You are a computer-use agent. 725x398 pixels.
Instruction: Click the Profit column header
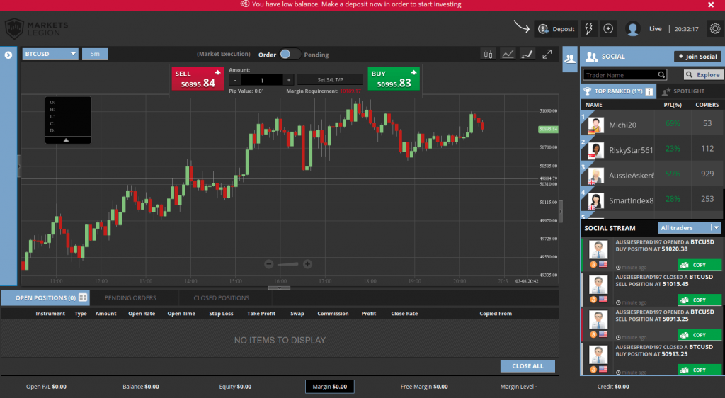click(368, 314)
